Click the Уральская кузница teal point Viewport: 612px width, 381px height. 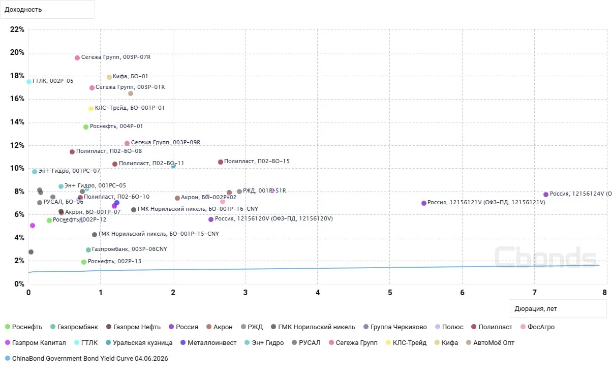point(173,166)
